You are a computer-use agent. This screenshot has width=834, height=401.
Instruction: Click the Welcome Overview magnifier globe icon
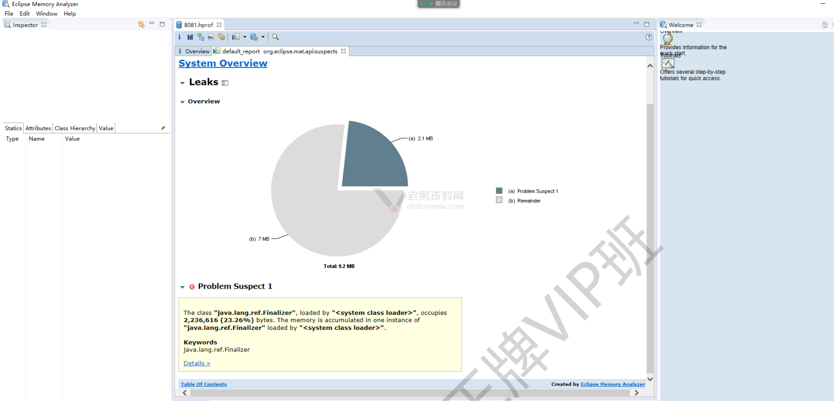click(x=667, y=38)
